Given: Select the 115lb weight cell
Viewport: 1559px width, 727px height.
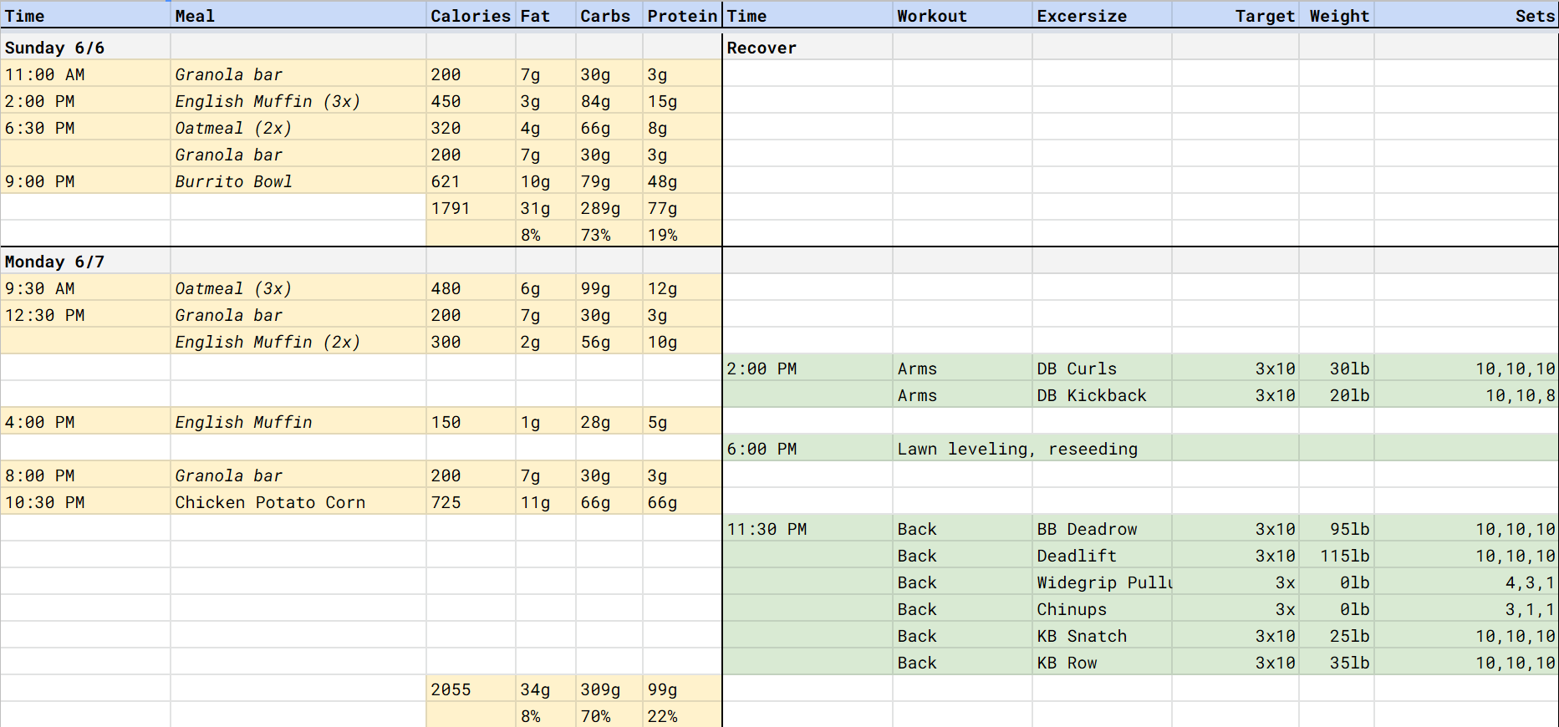Looking at the screenshot, I should [1337, 555].
